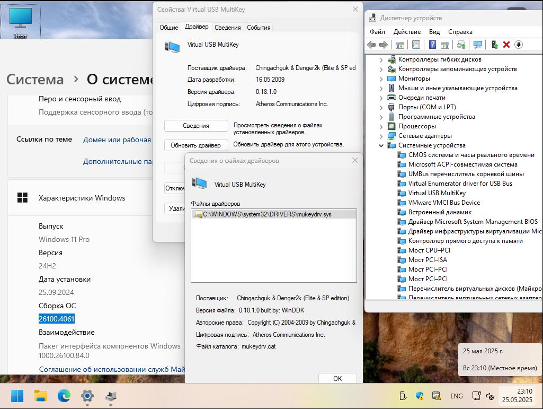This screenshot has height=409, width=543.
Task: Click the VMware Tools warning tray icon
Action: click(437, 396)
